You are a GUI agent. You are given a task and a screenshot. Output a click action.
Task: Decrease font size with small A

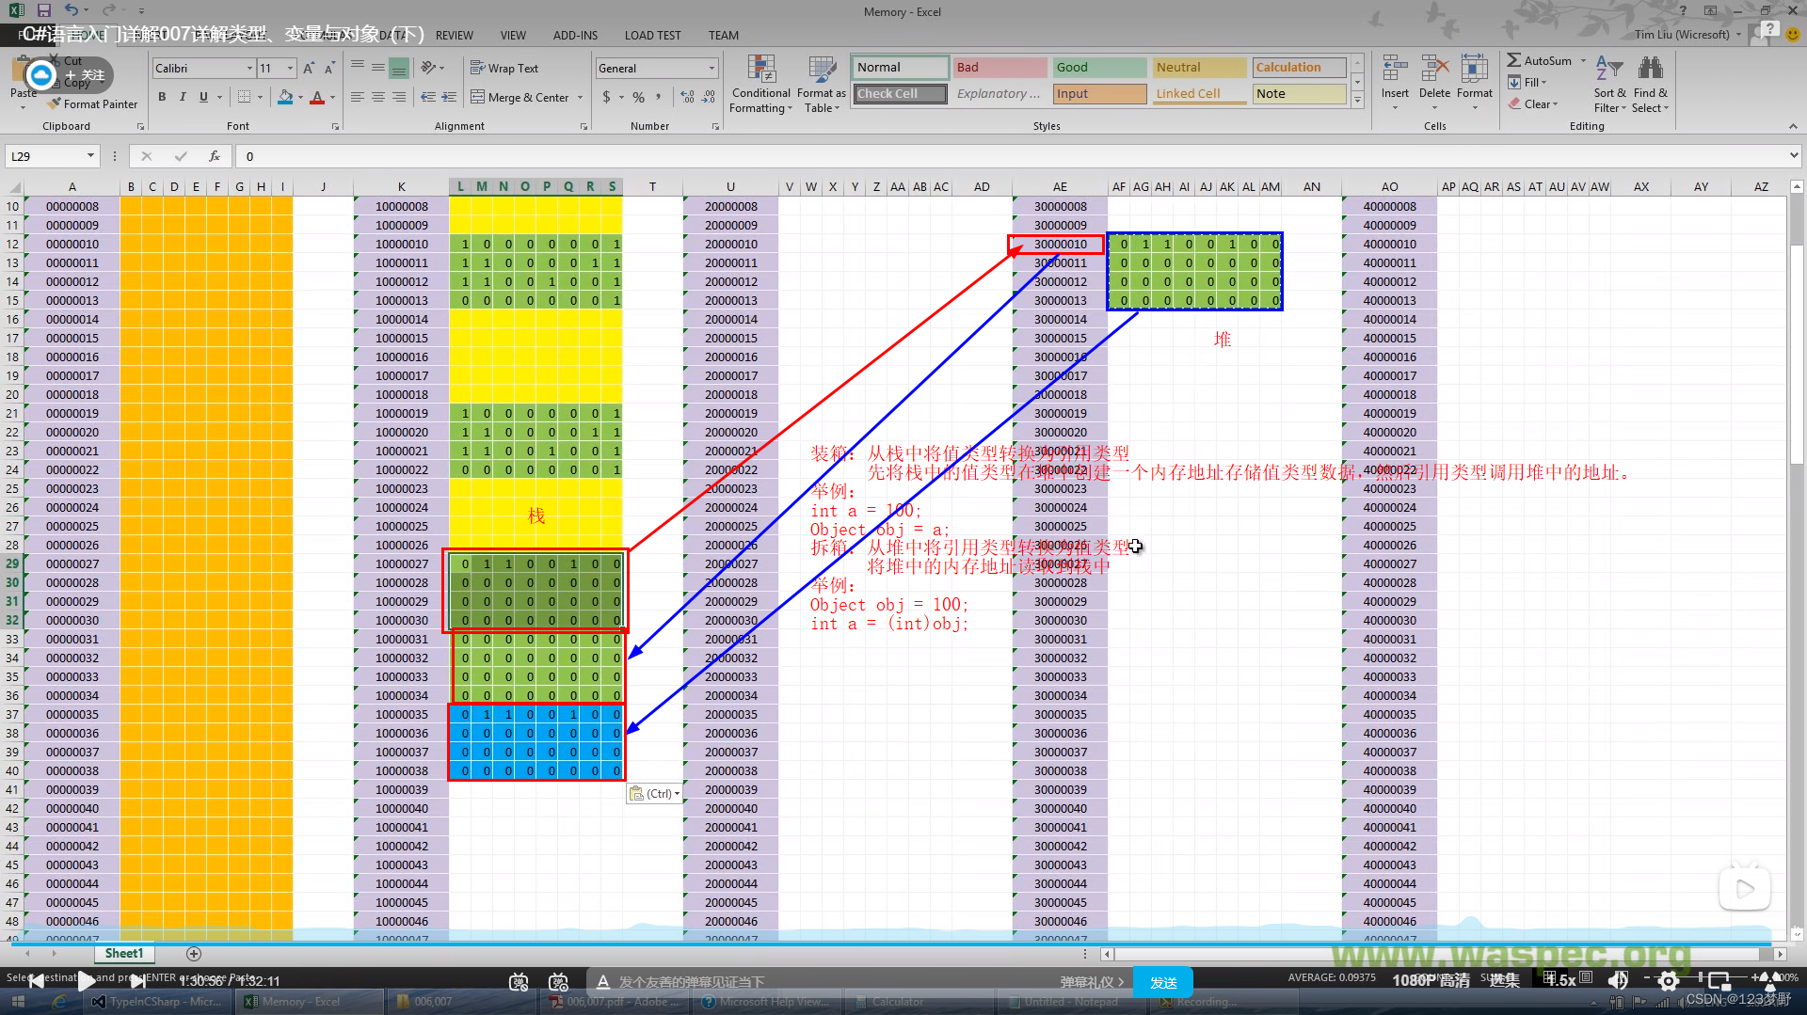pos(328,69)
